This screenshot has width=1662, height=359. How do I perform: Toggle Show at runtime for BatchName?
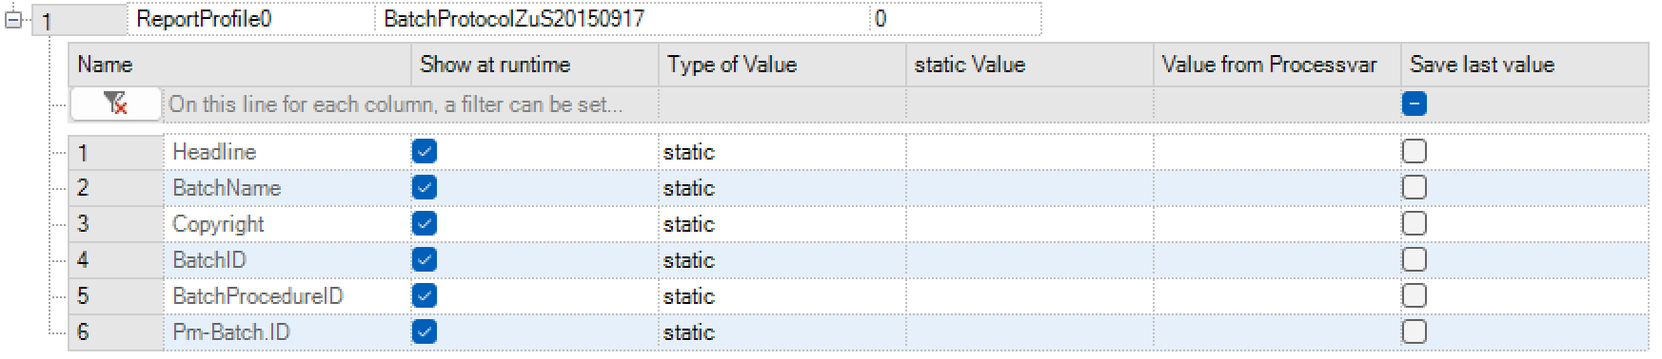425,187
